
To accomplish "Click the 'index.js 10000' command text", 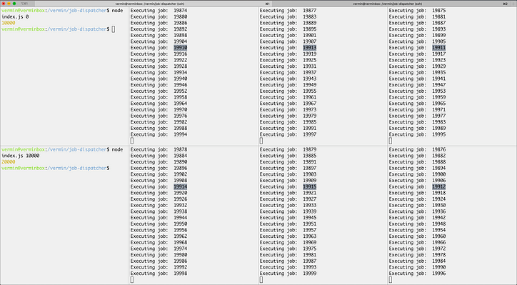I will tap(21, 156).
